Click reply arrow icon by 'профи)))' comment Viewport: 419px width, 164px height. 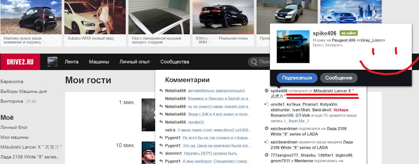161,122
